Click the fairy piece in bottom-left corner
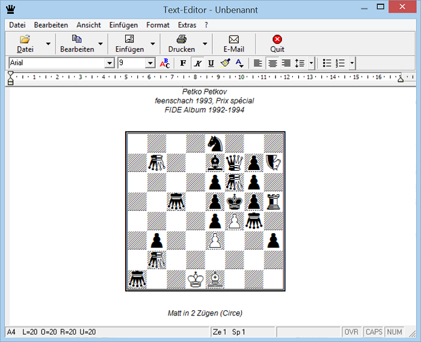This screenshot has width=421, height=342. 137,279
